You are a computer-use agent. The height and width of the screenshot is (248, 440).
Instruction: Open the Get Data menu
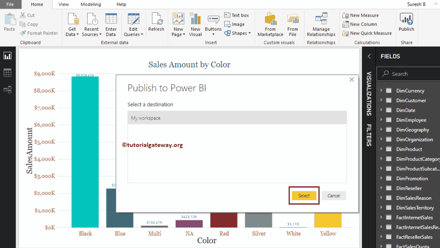[x=72, y=25]
